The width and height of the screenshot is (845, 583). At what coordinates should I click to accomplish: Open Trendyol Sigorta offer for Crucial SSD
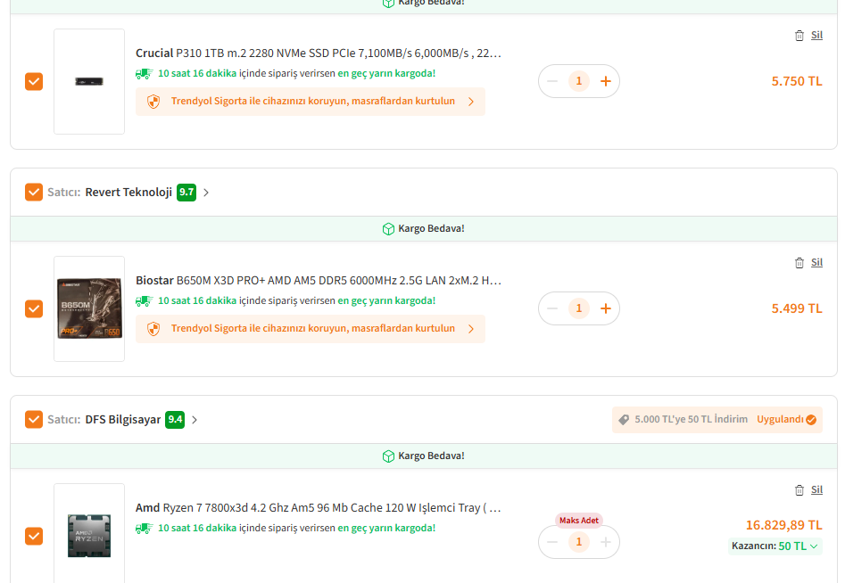[x=311, y=102]
